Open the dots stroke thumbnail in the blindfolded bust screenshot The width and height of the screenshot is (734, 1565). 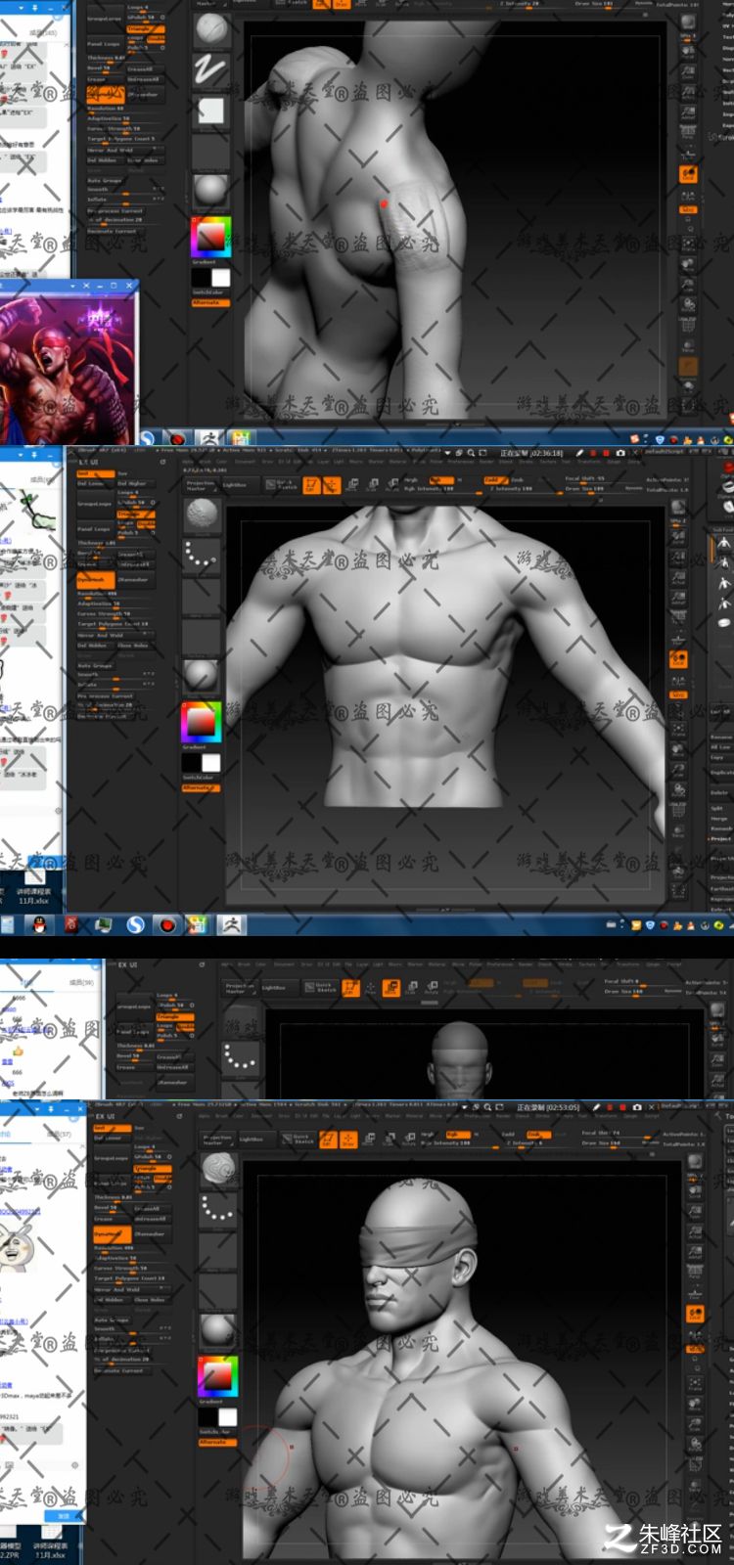tap(218, 1211)
